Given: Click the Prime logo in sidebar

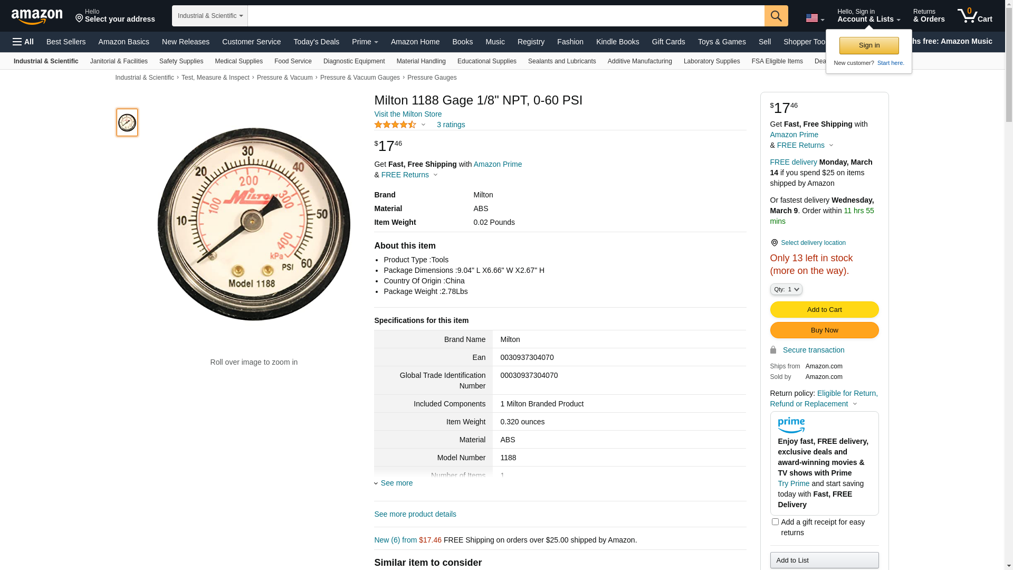Looking at the screenshot, I should pos(791,425).
